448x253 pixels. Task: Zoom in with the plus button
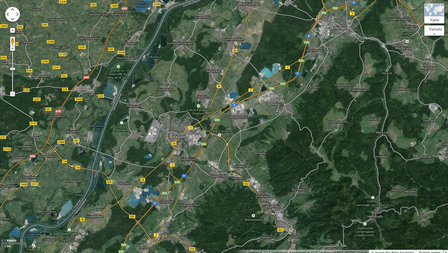pyautogui.click(x=12, y=48)
